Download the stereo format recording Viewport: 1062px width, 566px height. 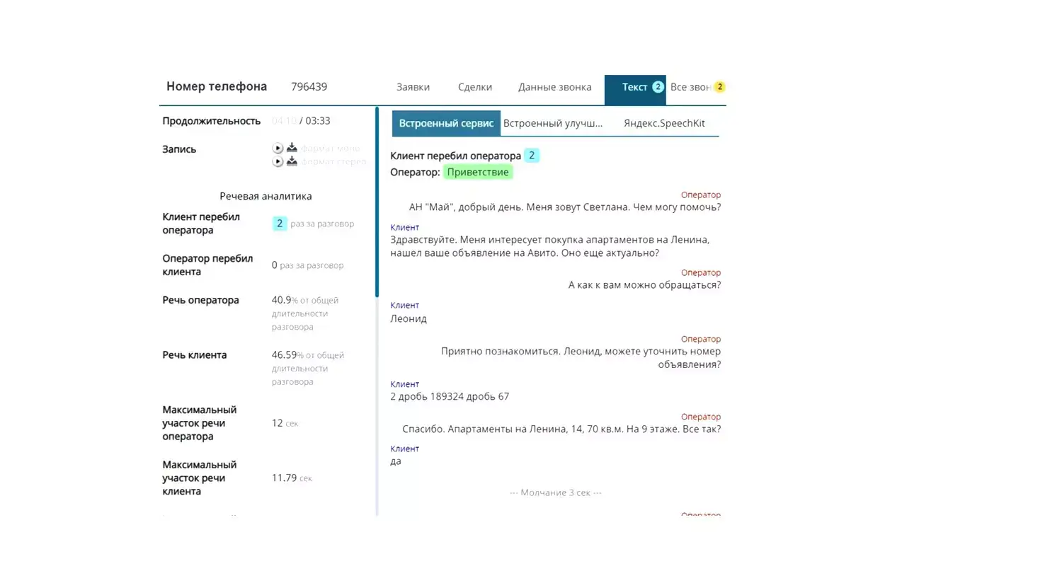pos(292,161)
